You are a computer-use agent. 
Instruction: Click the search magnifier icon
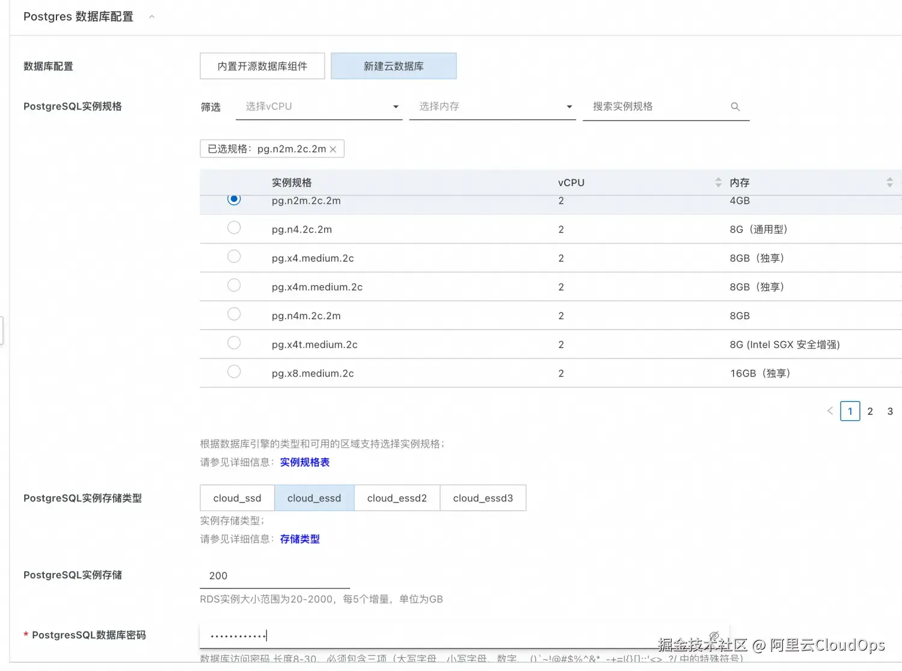[735, 106]
